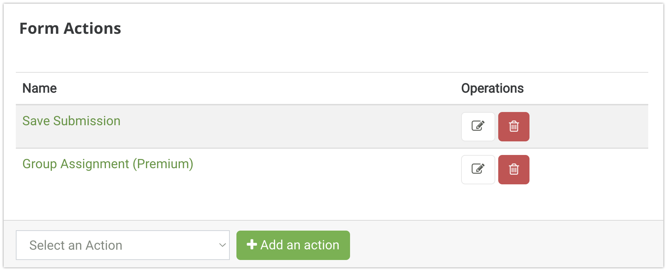Edit the Save Submission action

(478, 126)
